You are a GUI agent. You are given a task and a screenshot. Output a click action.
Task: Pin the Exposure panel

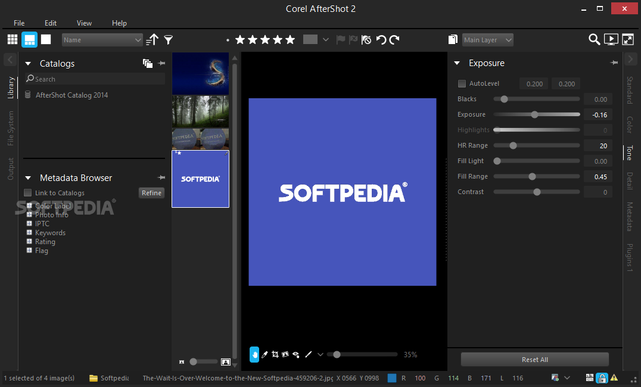[x=614, y=63]
